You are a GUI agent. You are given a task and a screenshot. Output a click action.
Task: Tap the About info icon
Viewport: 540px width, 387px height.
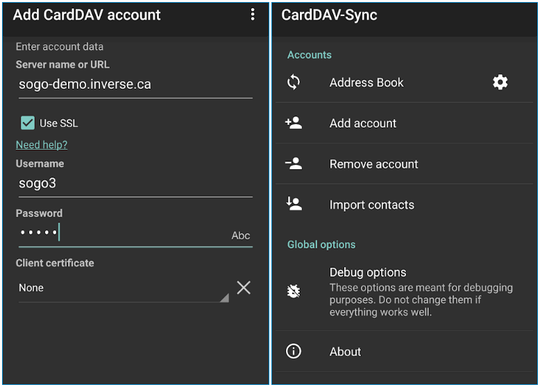(x=294, y=351)
